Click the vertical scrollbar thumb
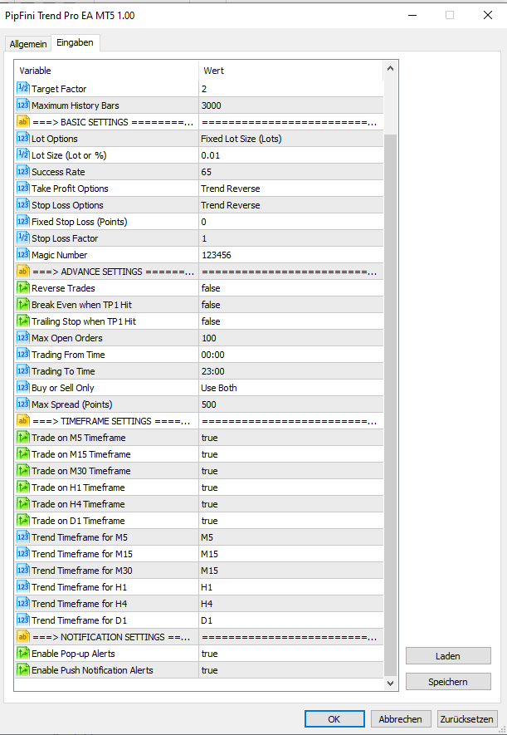 tap(391, 405)
